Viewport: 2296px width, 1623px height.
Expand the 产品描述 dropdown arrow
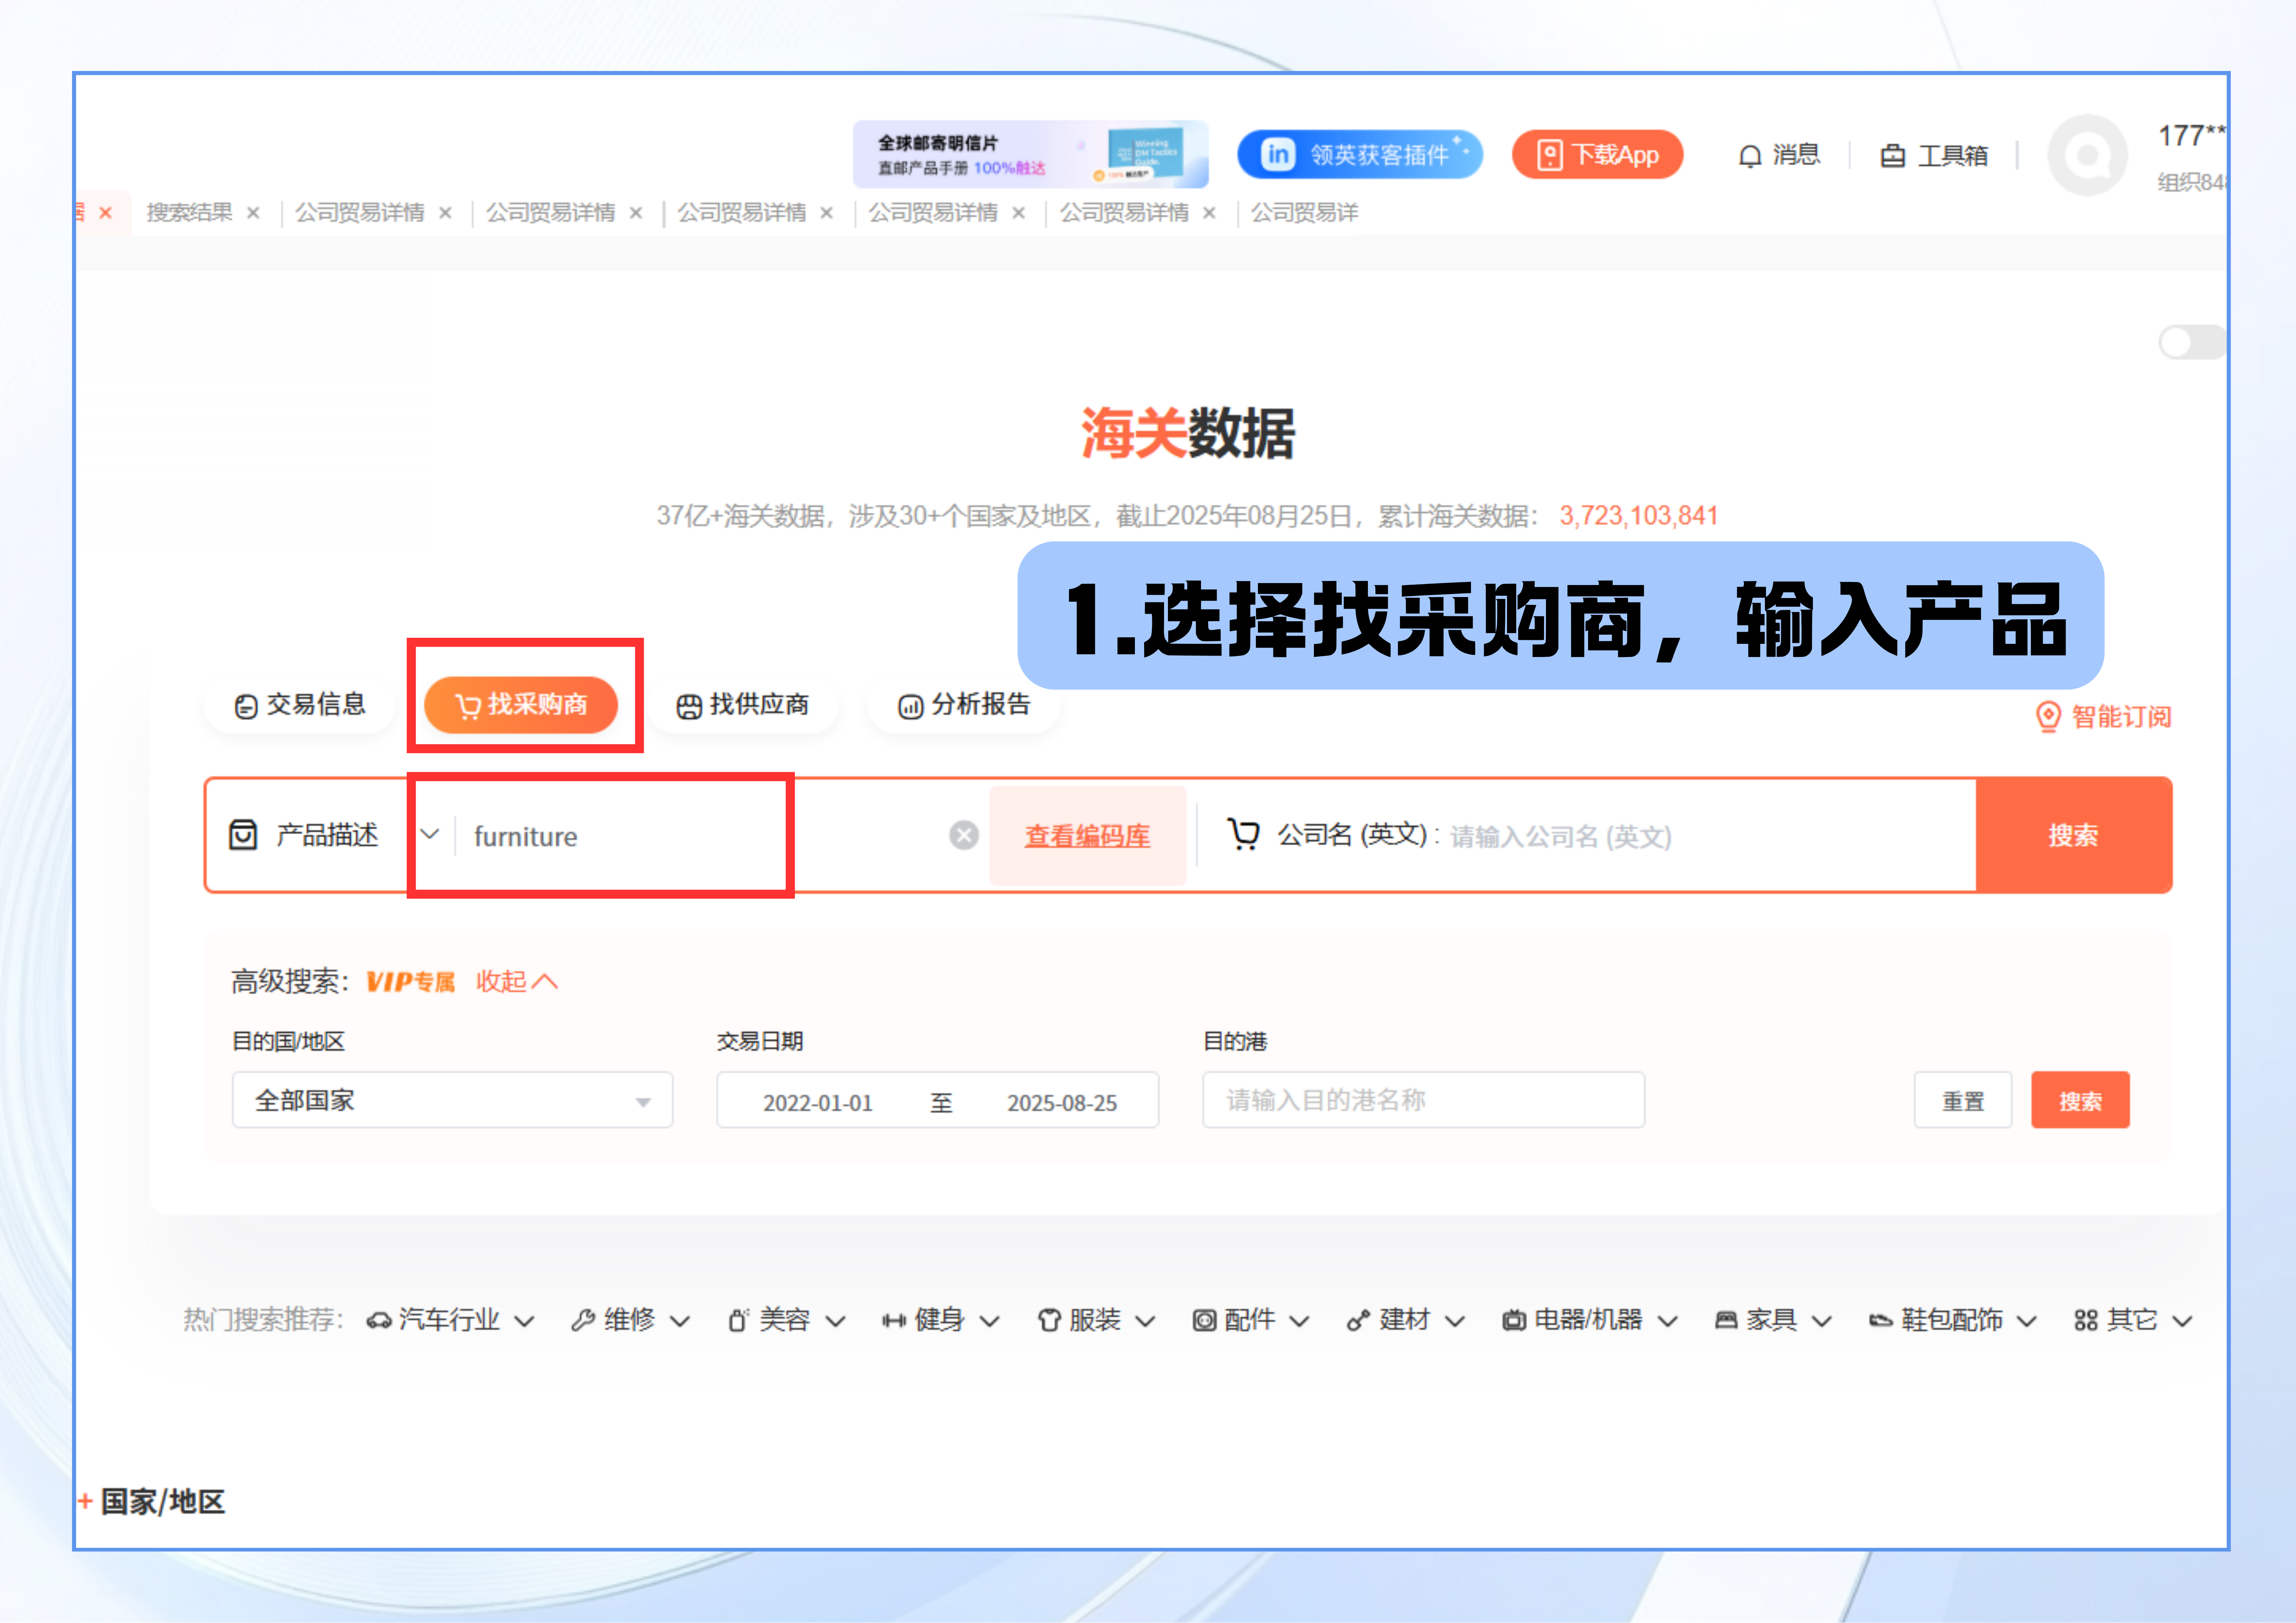pyautogui.click(x=430, y=834)
